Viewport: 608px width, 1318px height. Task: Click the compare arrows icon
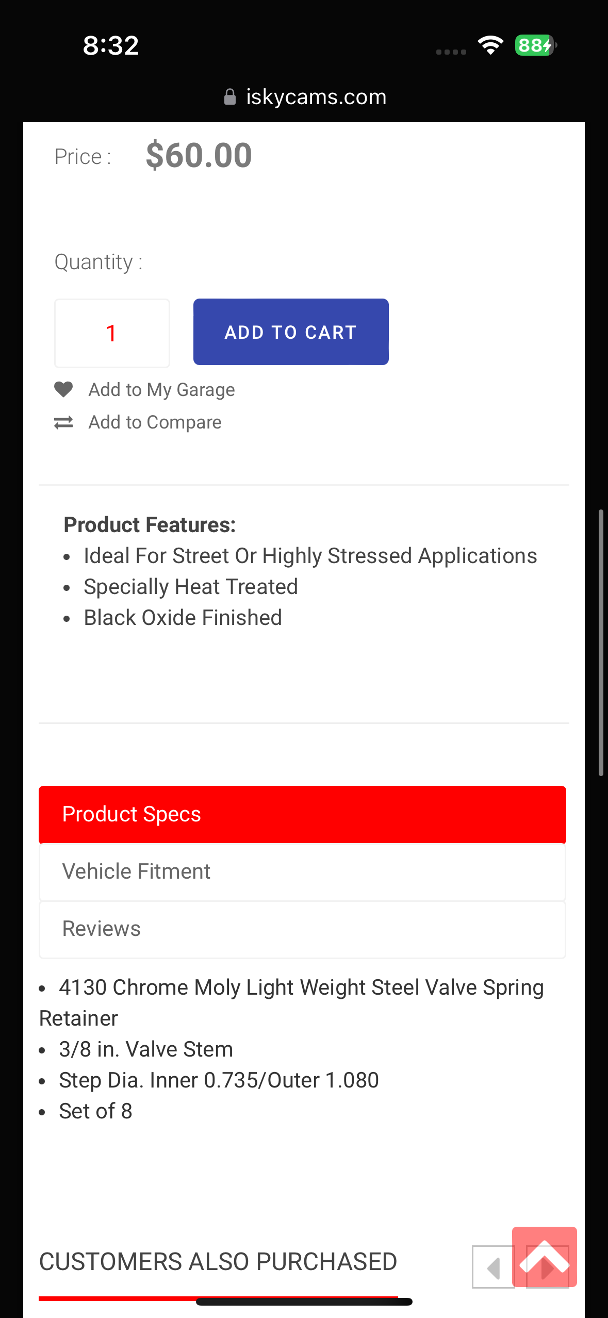(63, 422)
